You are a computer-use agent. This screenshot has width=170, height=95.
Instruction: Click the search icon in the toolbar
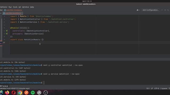[168, 10]
